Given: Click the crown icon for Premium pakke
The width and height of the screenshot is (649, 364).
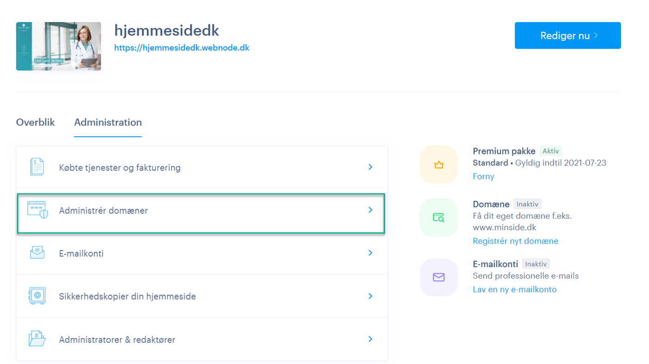Looking at the screenshot, I should [x=439, y=164].
